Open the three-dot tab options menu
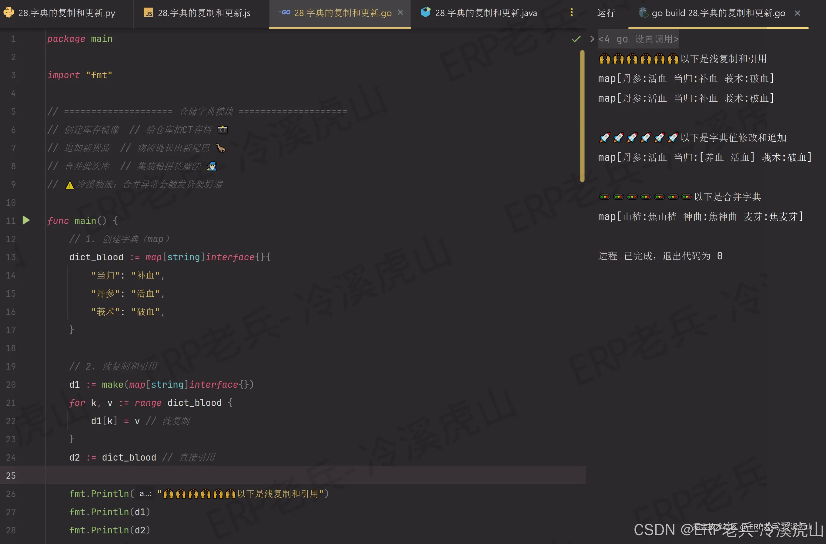 click(x=571, y=13)
